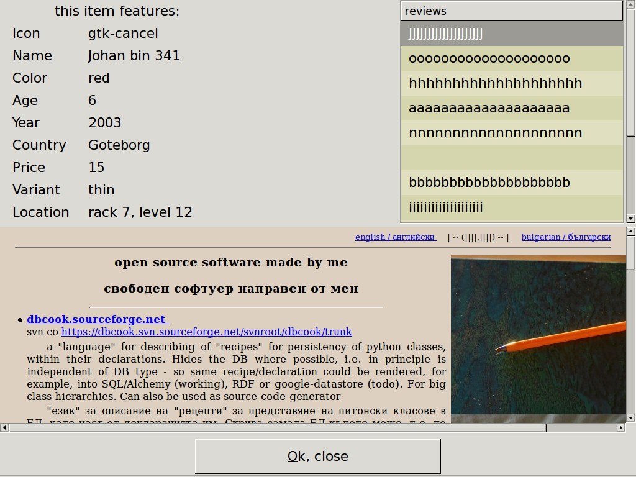Click the 'thin' Variant value
636x477 pixels.
(101, 189)
